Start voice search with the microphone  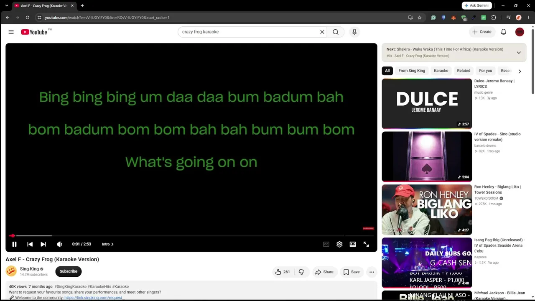(x=354, y=32)
